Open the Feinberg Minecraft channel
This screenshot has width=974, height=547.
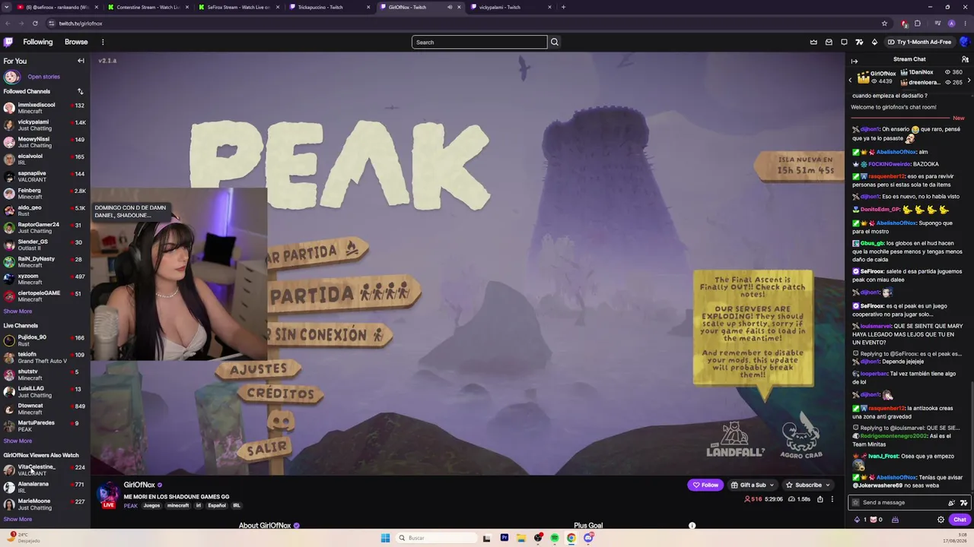tap(45, 194)
